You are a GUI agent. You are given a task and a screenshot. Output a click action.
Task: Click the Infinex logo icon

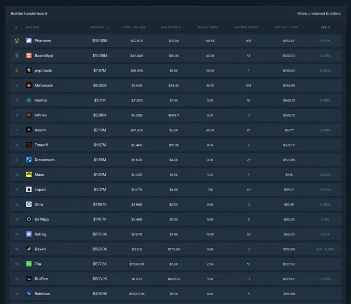29,115
